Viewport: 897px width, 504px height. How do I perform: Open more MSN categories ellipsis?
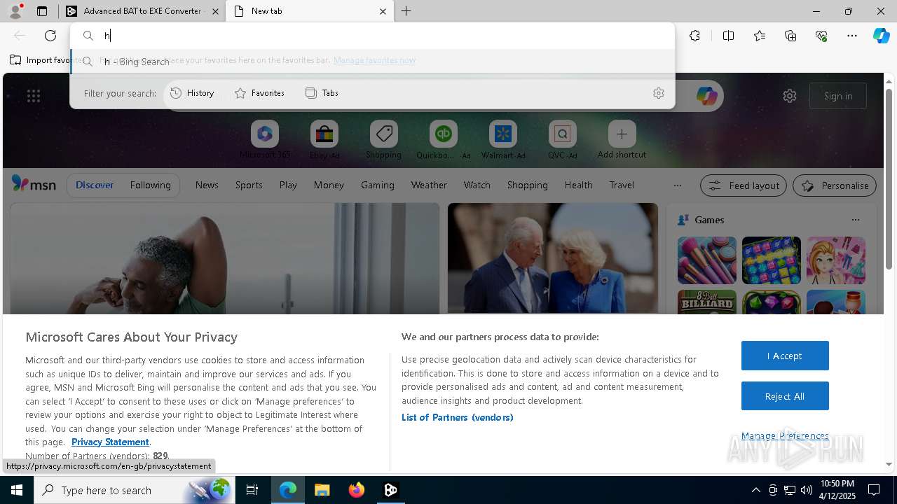pyautogui.click(x=677, y=185)
